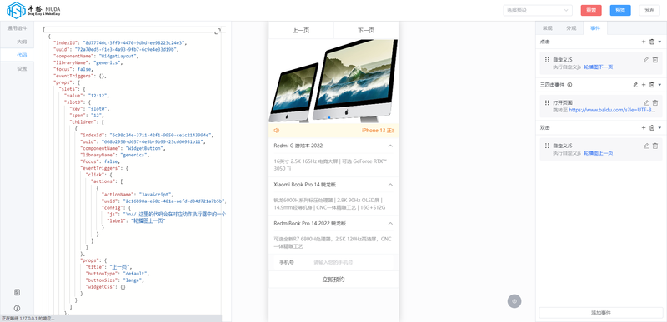Collapse the 单击 event section arrow
The image size is (667, 322).
(659, 42)
